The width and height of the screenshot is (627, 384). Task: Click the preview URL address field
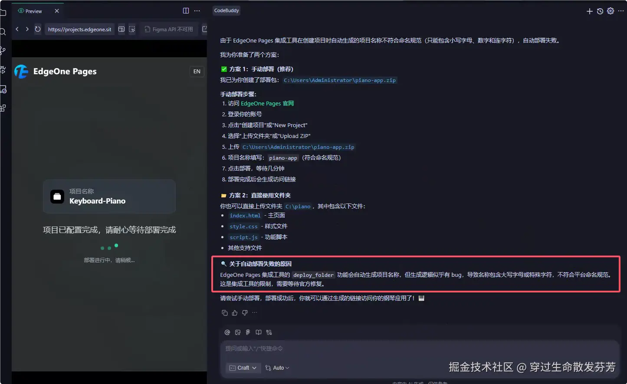(x=79, y=29)
